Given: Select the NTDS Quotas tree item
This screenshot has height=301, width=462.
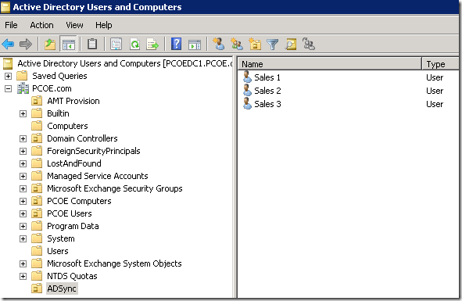Looking at the screenshot, I should tap(72, 276).
